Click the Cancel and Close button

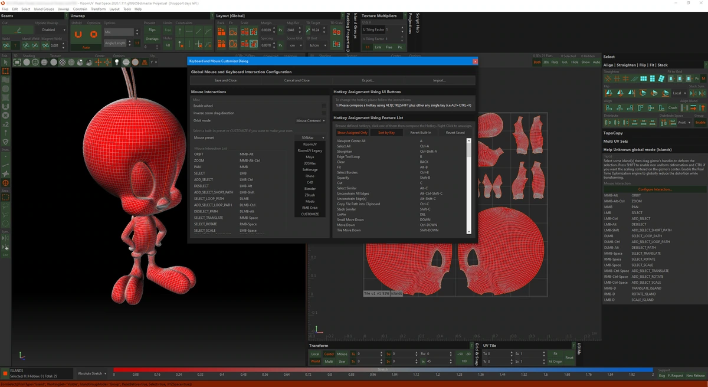(297, 80)
